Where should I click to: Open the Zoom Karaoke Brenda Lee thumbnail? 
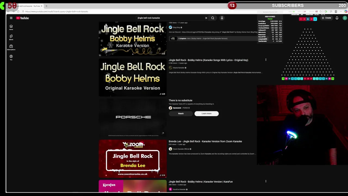(133, 159)
